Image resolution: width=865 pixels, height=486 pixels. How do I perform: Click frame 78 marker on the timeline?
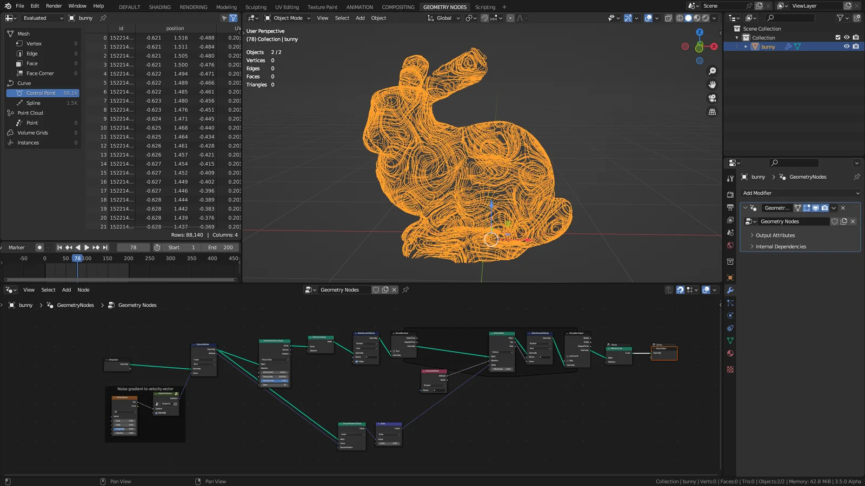[x=77, y=258]
